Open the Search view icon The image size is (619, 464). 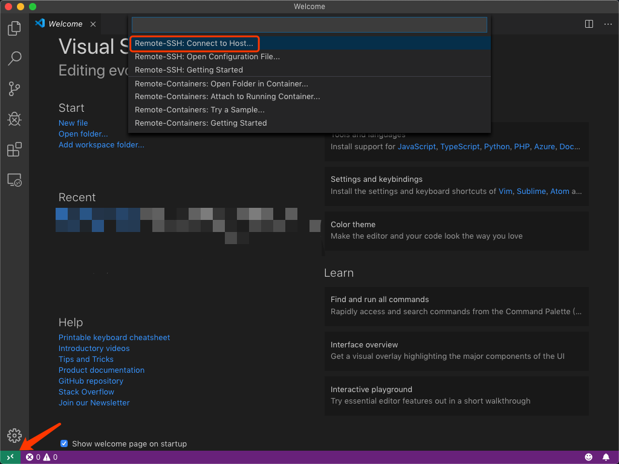(15, 59)
